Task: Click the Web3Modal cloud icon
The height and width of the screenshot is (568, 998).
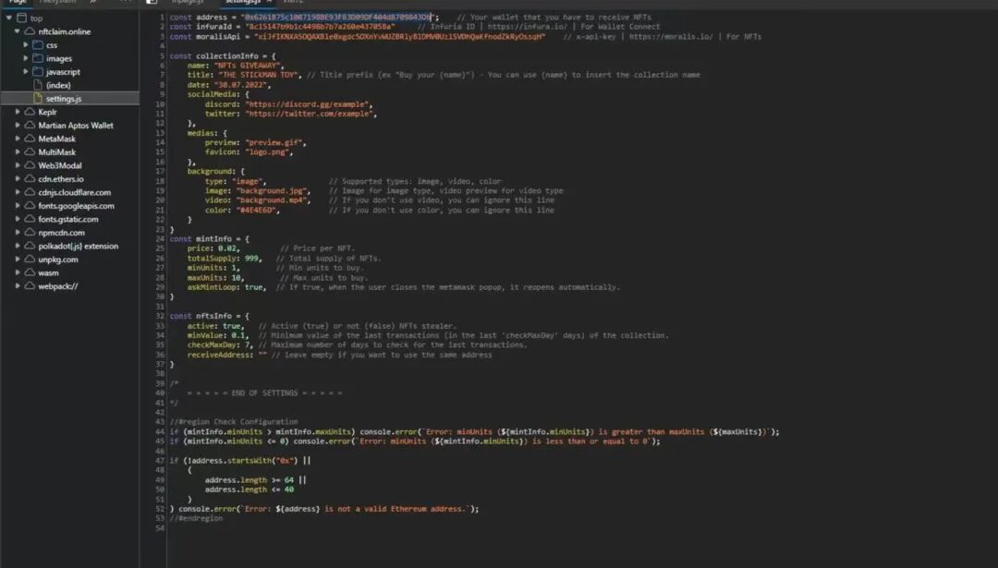Action: tap(30, 165)
